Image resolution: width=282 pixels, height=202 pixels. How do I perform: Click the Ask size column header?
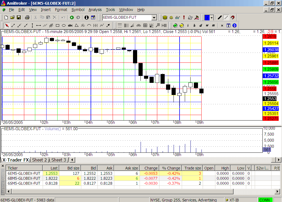click(127, 168)
